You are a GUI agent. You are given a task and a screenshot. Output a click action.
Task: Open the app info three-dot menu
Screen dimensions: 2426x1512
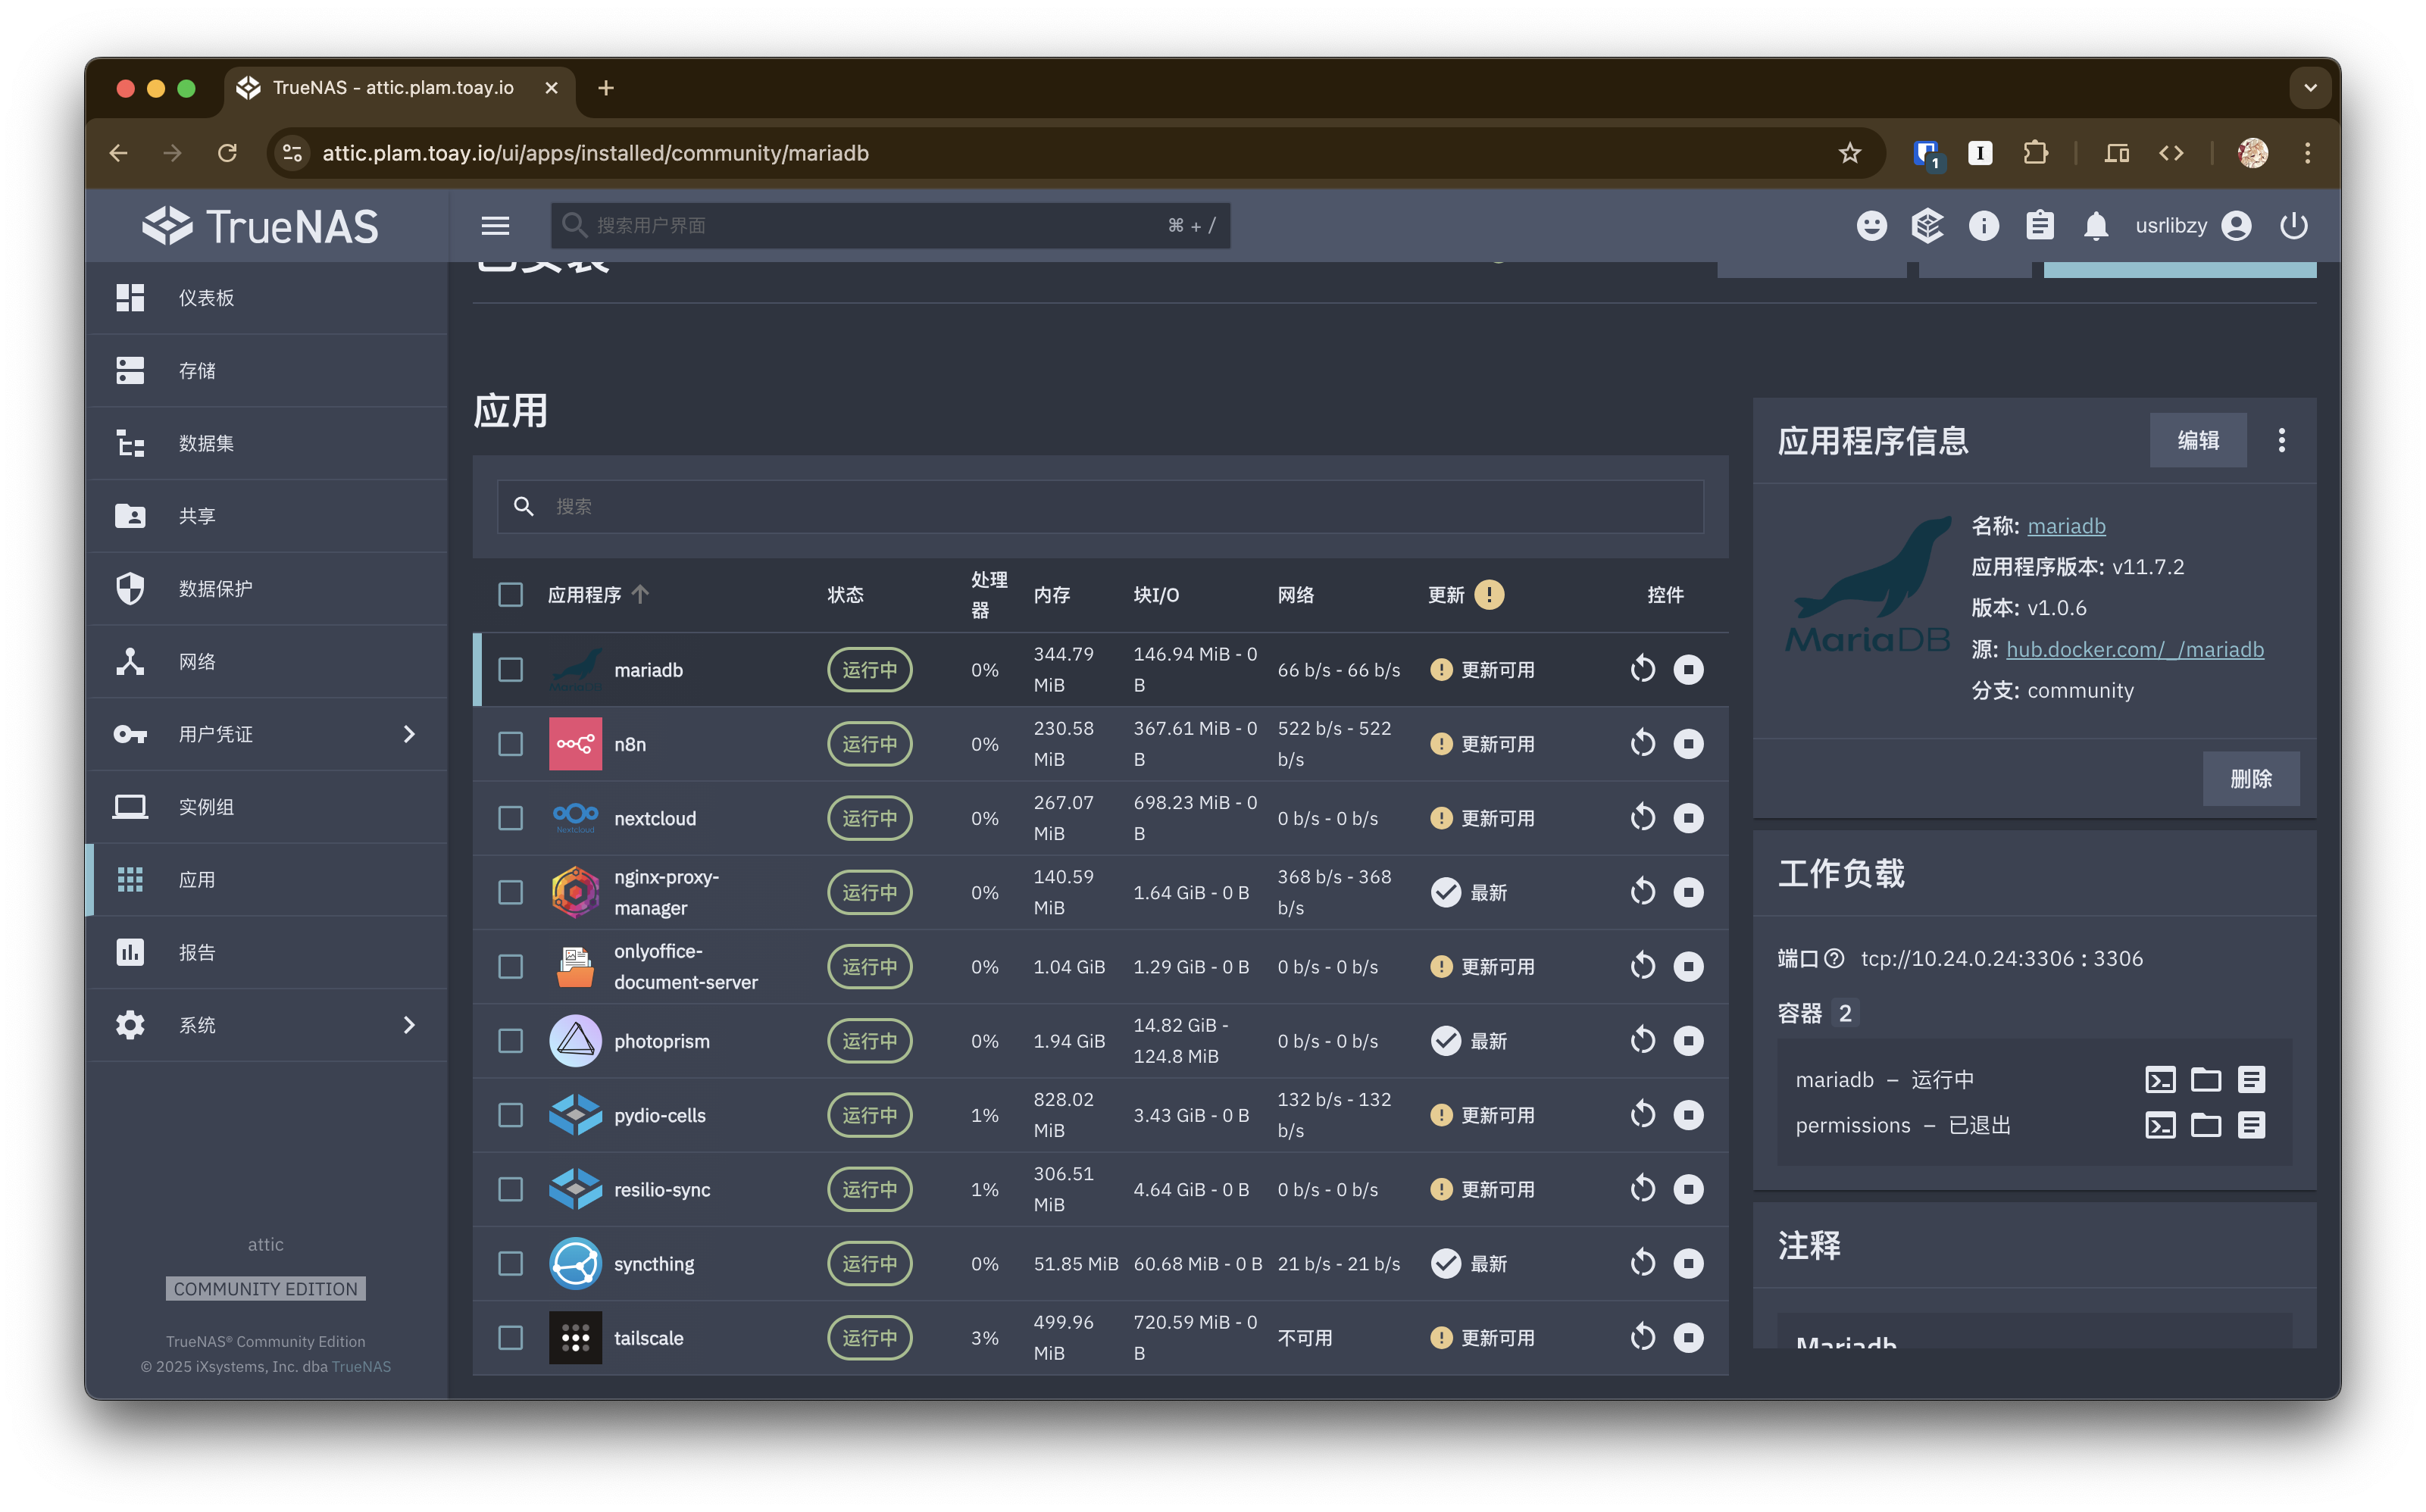pos(2281,440)
